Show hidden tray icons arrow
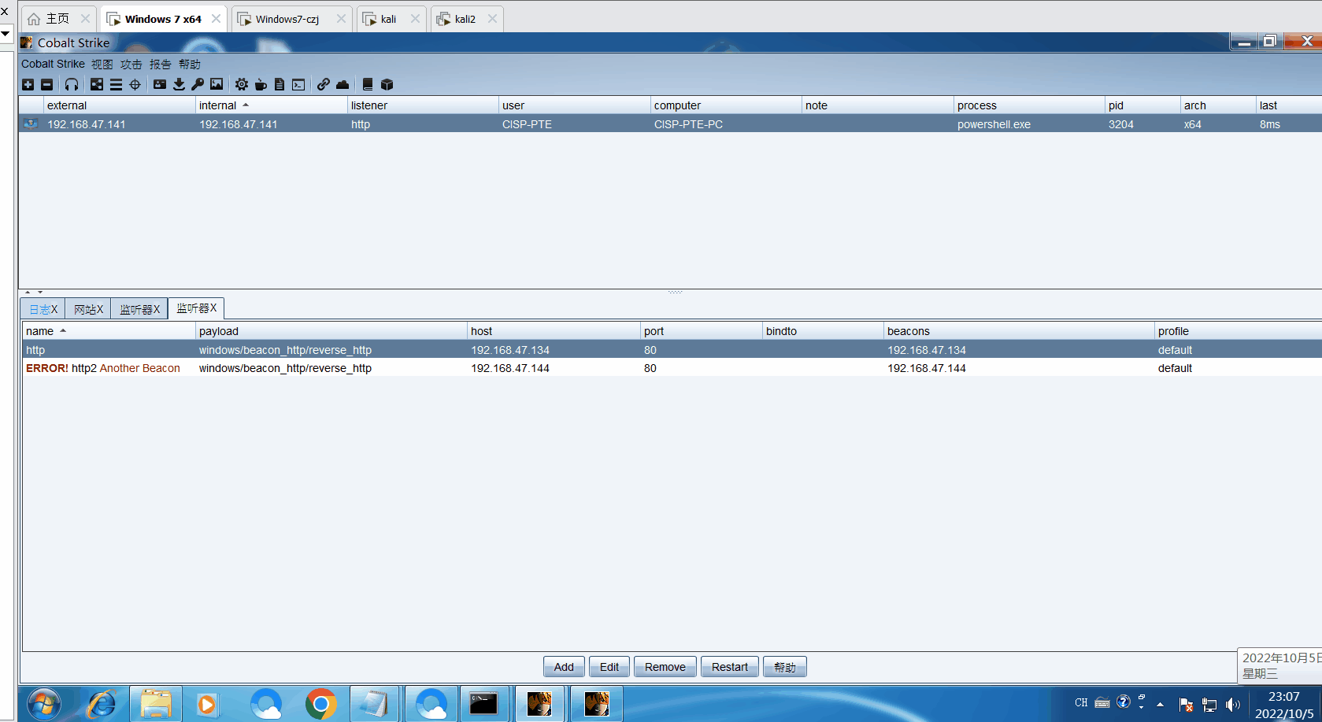The width and height of the screenshot is (1322, 722). pos(1160,705)
